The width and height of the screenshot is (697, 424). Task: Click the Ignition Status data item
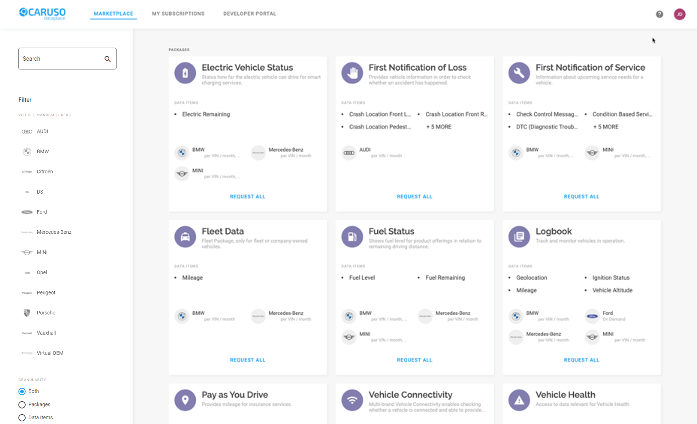(x=611, y=278)
